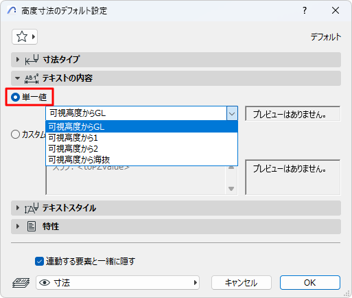Select the カスタム radio button
Screen dimensions: 352x298
coord(15,135)
